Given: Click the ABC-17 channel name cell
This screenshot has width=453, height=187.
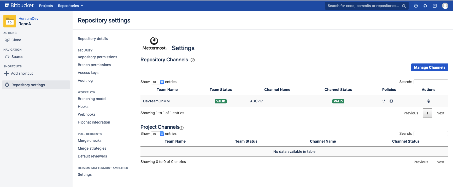Looking at the screenshot, I should pyautogui.click(x=256, y=101).
